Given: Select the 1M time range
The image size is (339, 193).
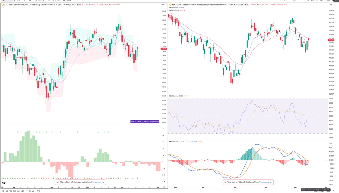Looking at the screenshot, I should (10, 191).
